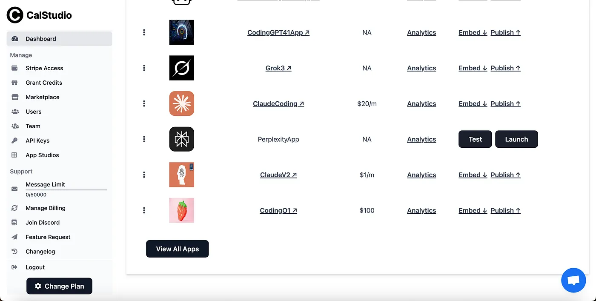Select the Grant Credits icon

click(15, 83)
